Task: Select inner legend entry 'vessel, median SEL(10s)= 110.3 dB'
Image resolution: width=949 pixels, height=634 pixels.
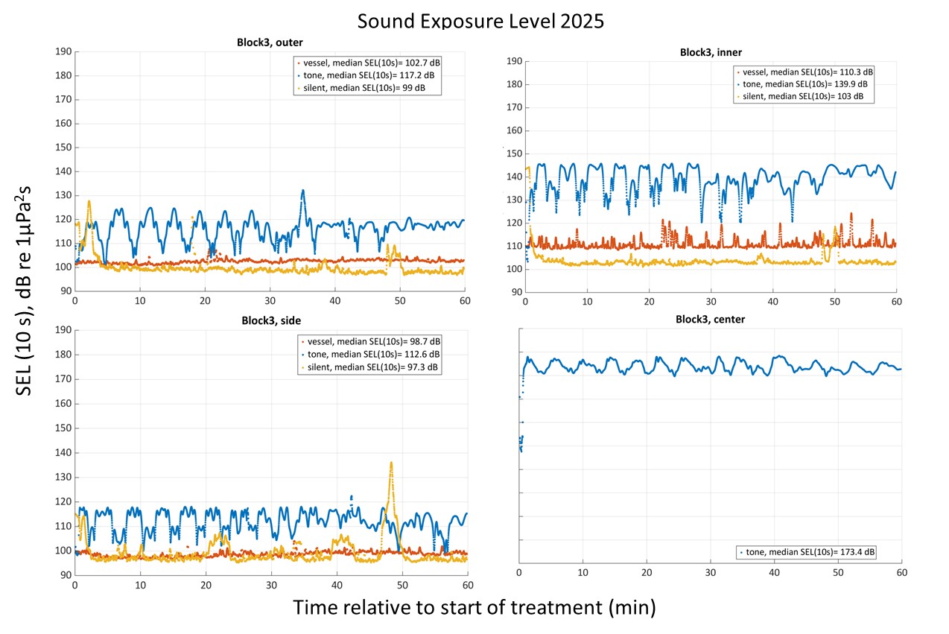Action: click(x=804, y=72)
